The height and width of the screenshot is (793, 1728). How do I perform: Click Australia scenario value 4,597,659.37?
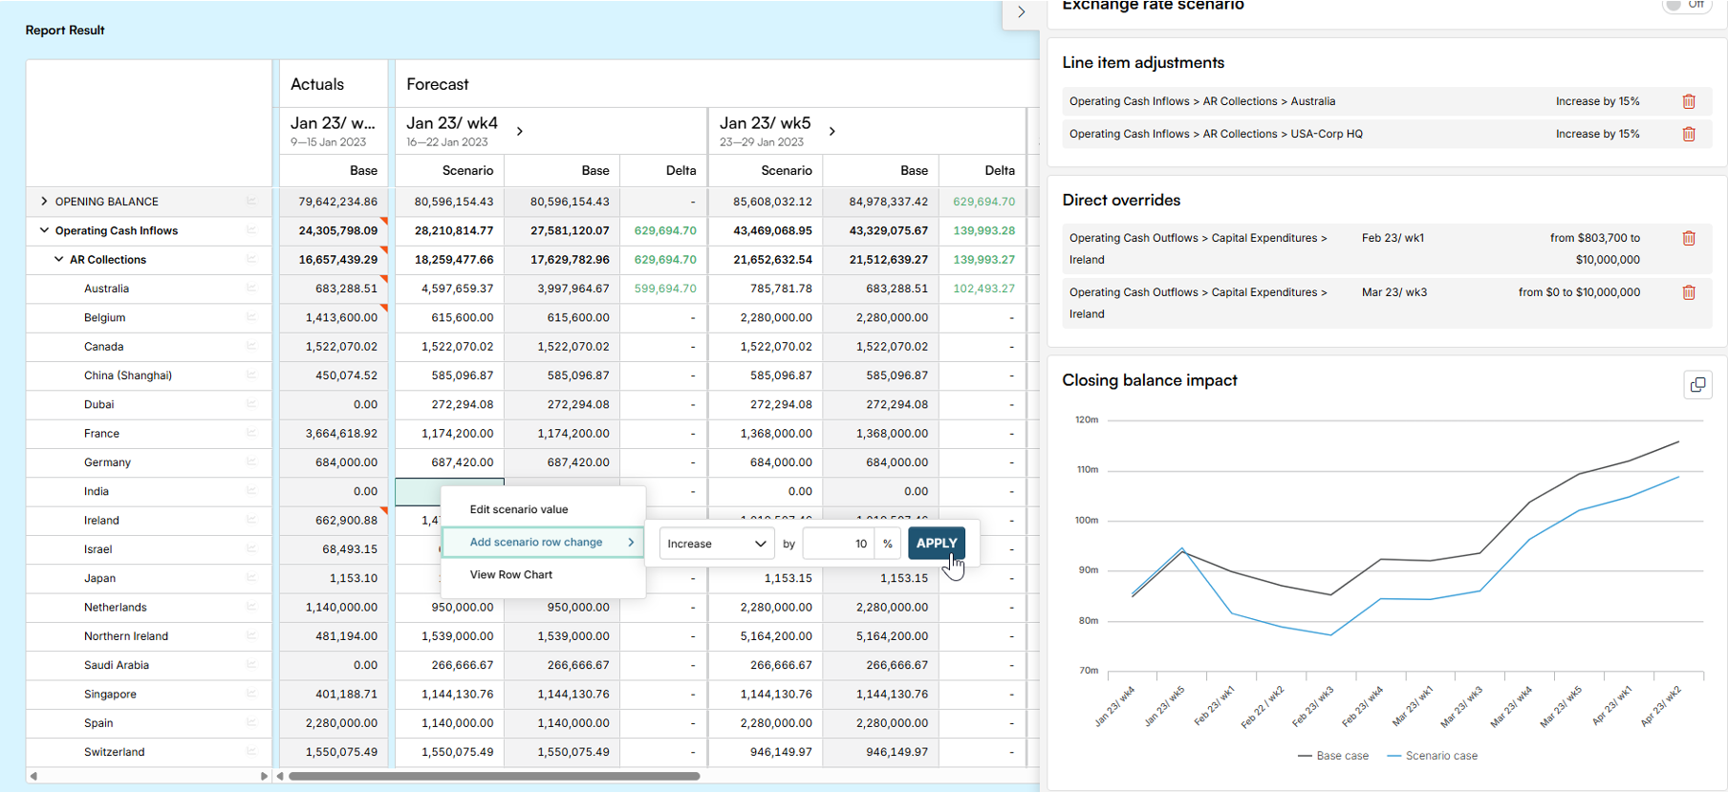point(458,289)
